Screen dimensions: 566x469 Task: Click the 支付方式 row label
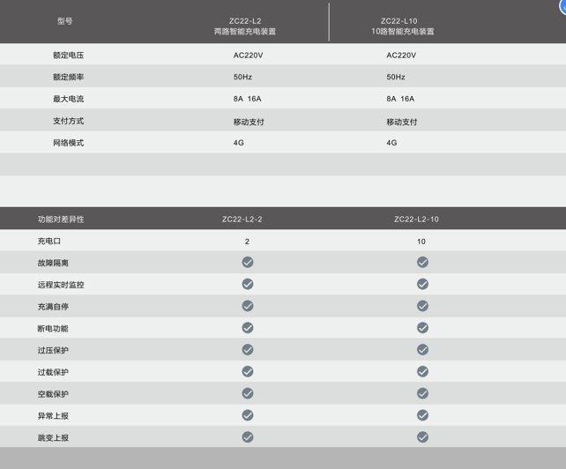[68, 121]
